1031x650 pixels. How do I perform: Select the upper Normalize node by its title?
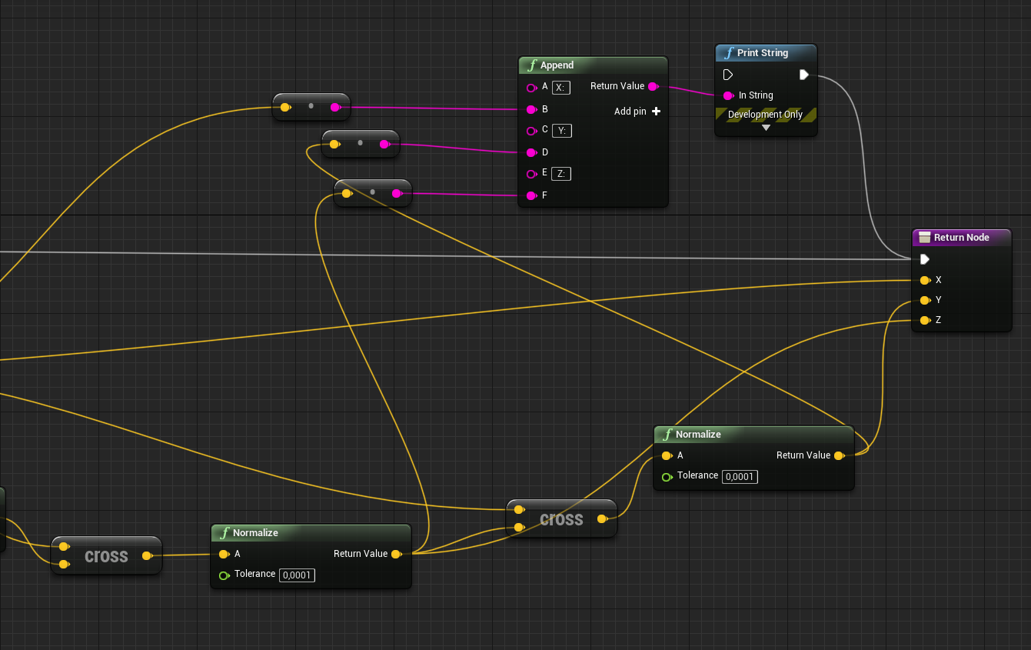tap(698, 435)
